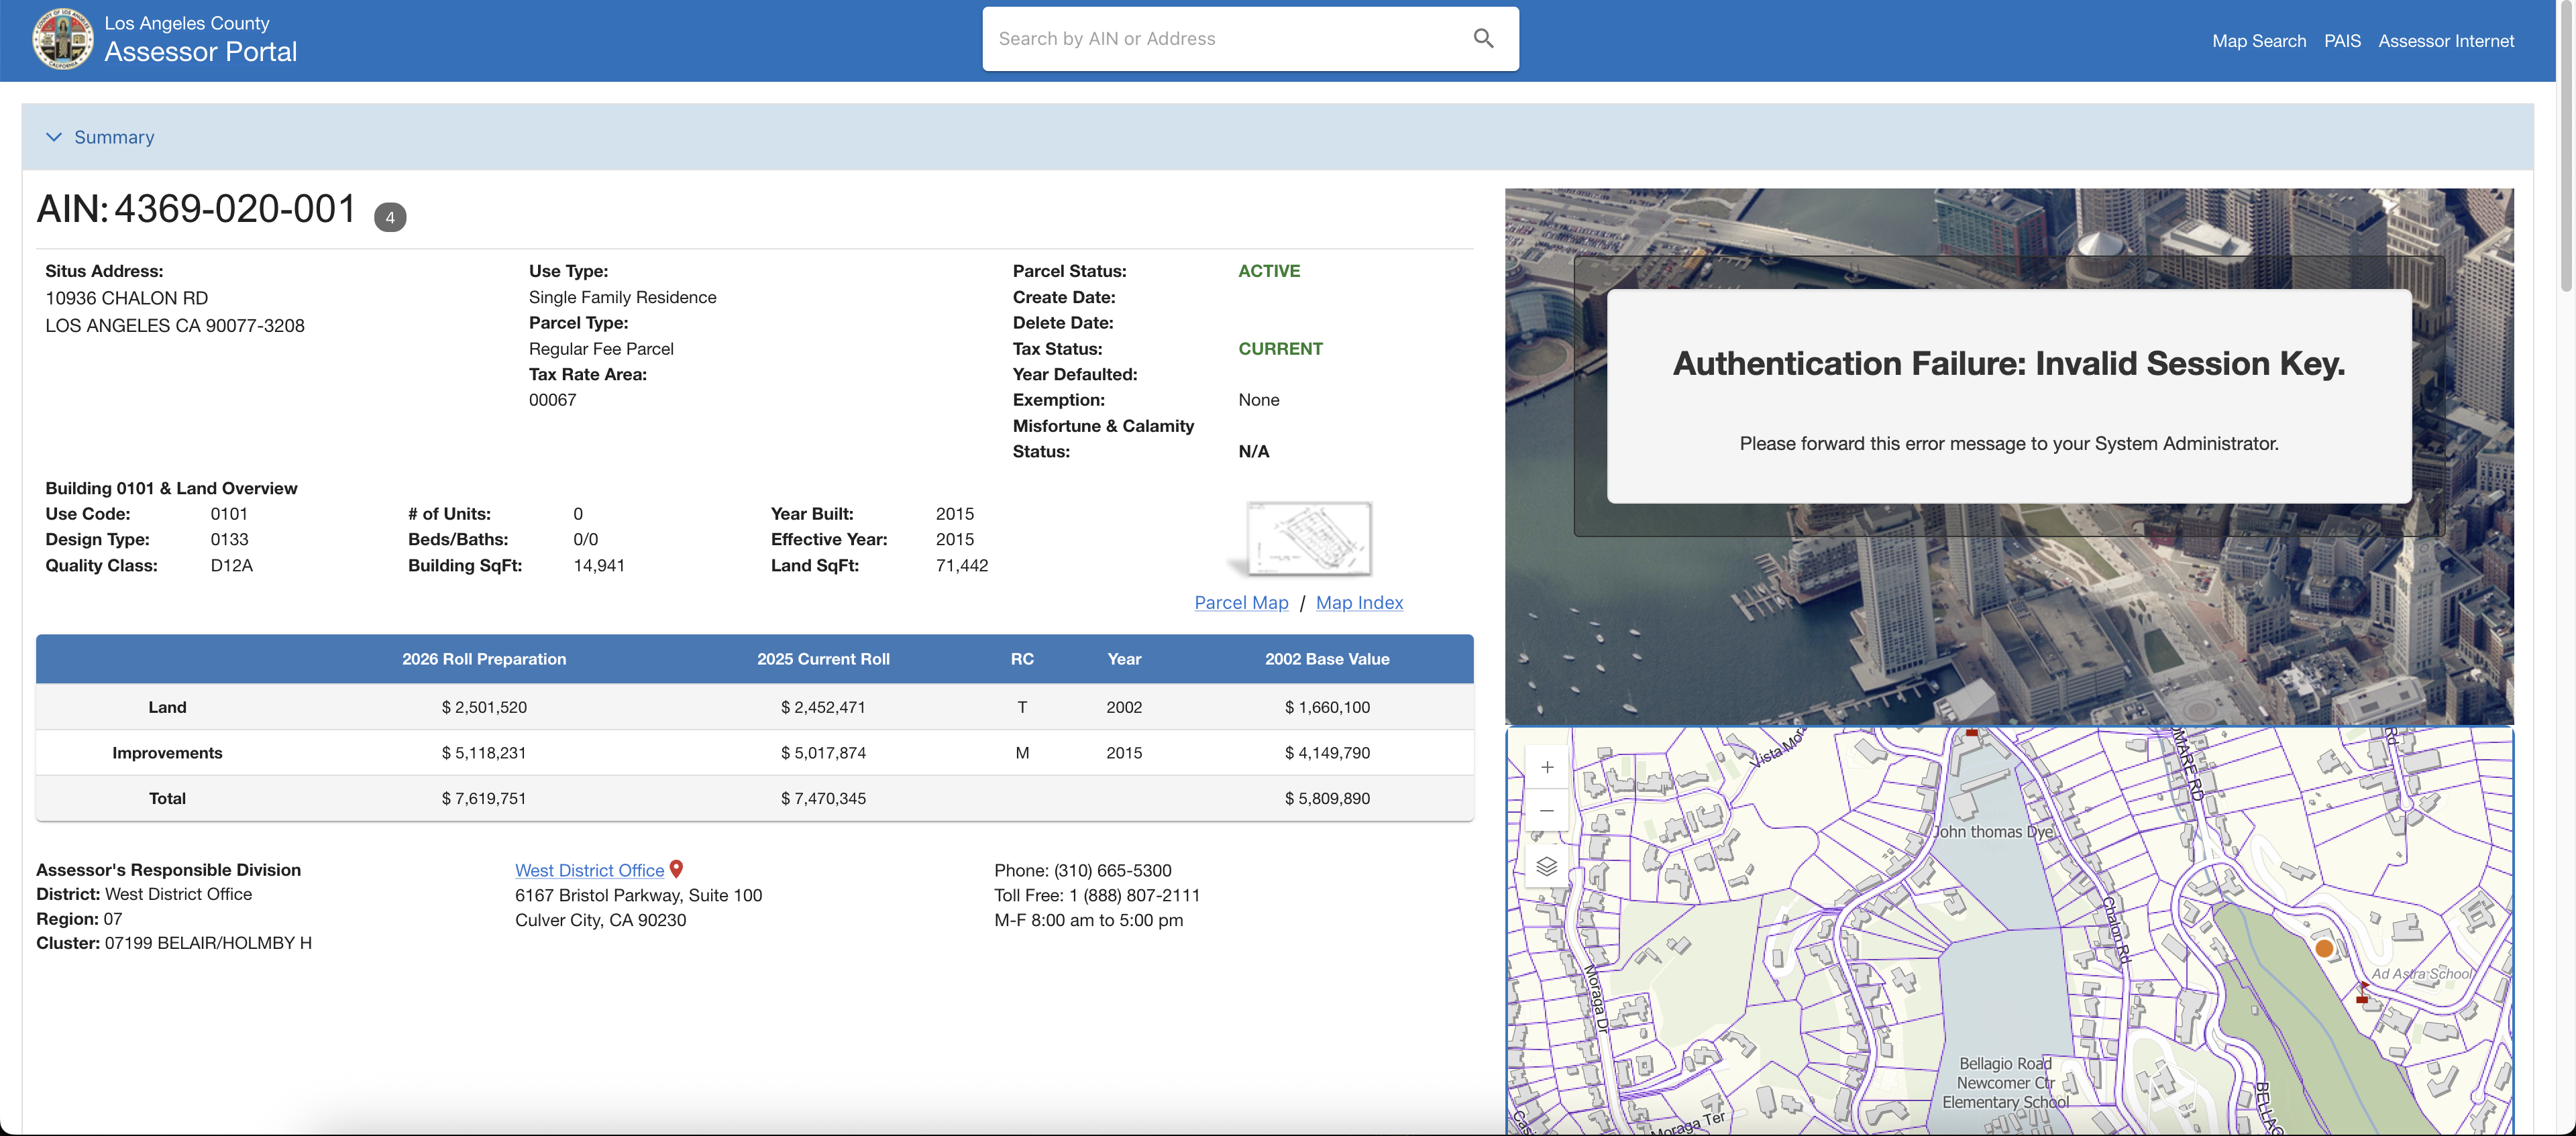Click Single Family Residence use type

pyautogui.click(x=622, y=297)
